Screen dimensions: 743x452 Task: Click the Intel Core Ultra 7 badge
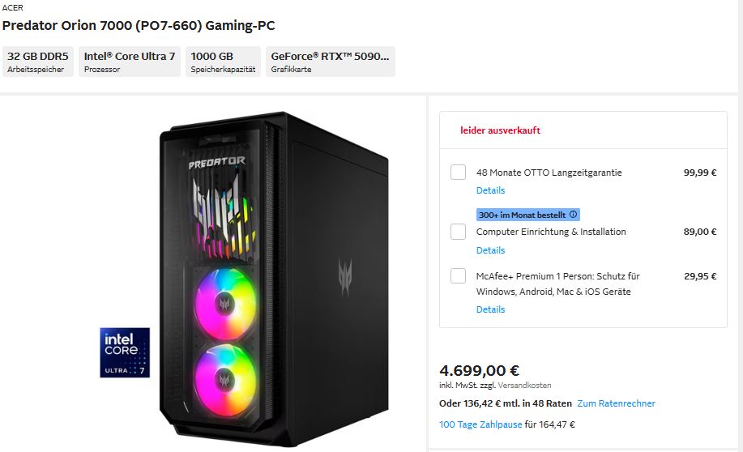coord(125,353)
